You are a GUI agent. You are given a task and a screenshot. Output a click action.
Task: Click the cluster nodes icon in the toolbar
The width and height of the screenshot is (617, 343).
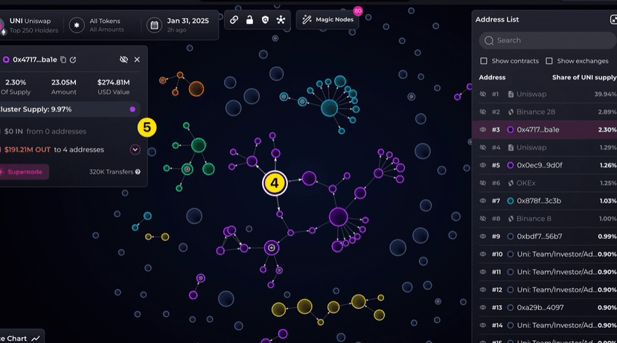pyautogui.click(x=281, y=19)
